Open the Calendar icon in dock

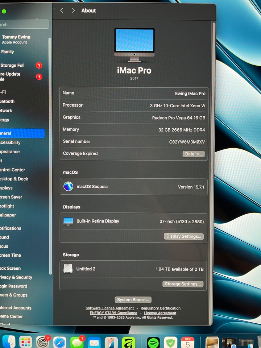pyautogui.click(x=188, y=342)
